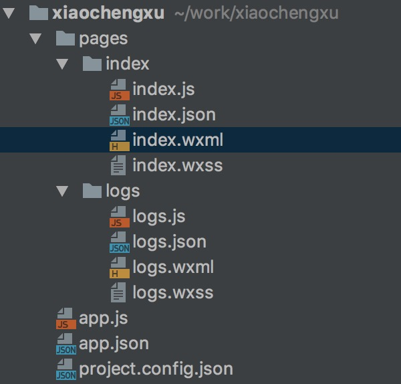This screenshot has height=384, width=401.
Task: Select the index.wxss file name
Action: point(178,165)
